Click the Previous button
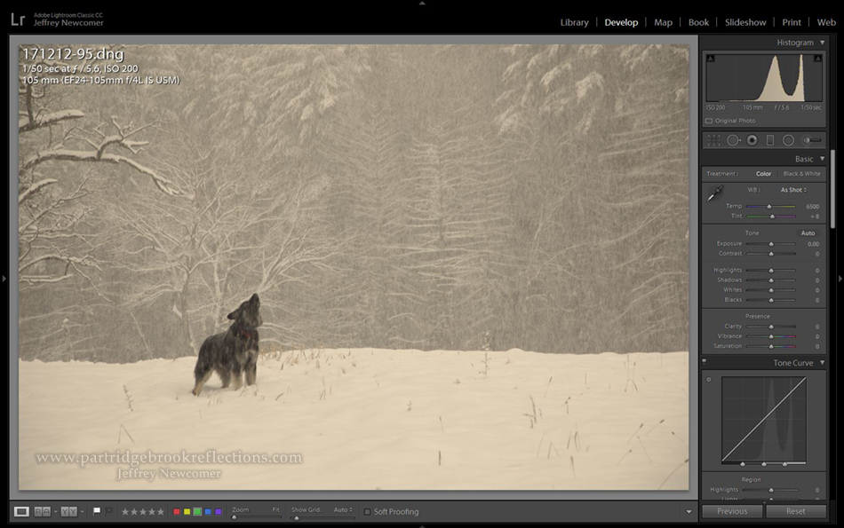Image resolution: width=844 pixels, height=528 pixels. point(732,511)
